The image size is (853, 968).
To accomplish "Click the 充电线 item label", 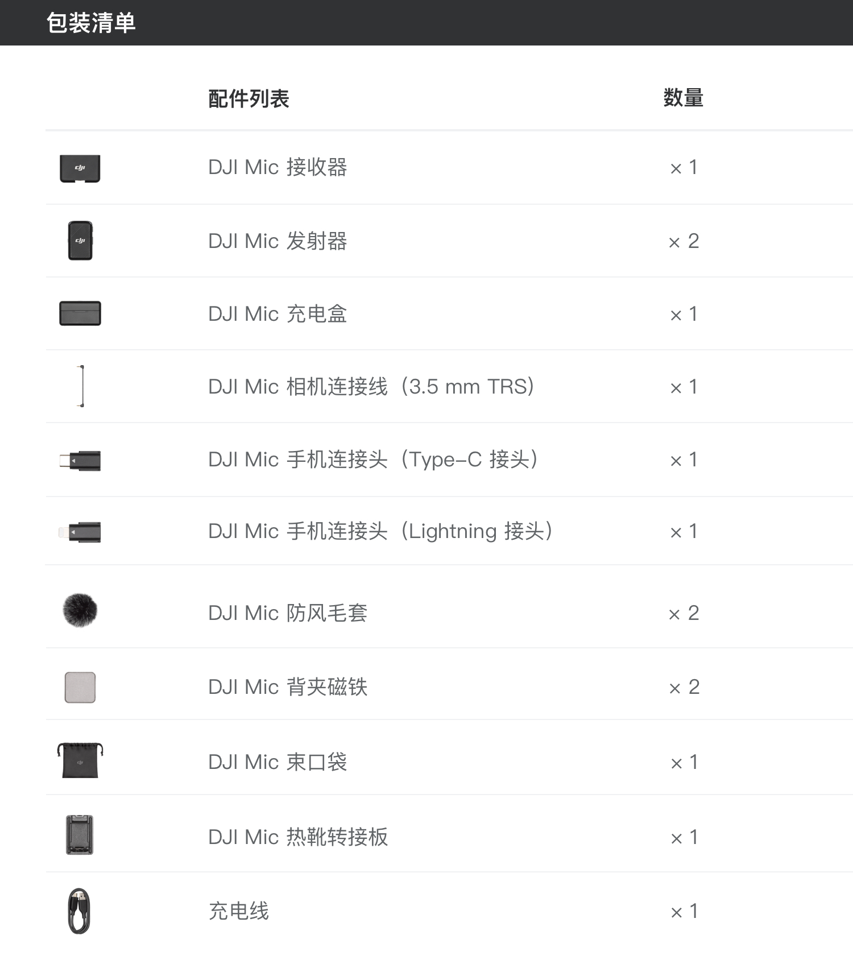I will (x=239, y=911).
